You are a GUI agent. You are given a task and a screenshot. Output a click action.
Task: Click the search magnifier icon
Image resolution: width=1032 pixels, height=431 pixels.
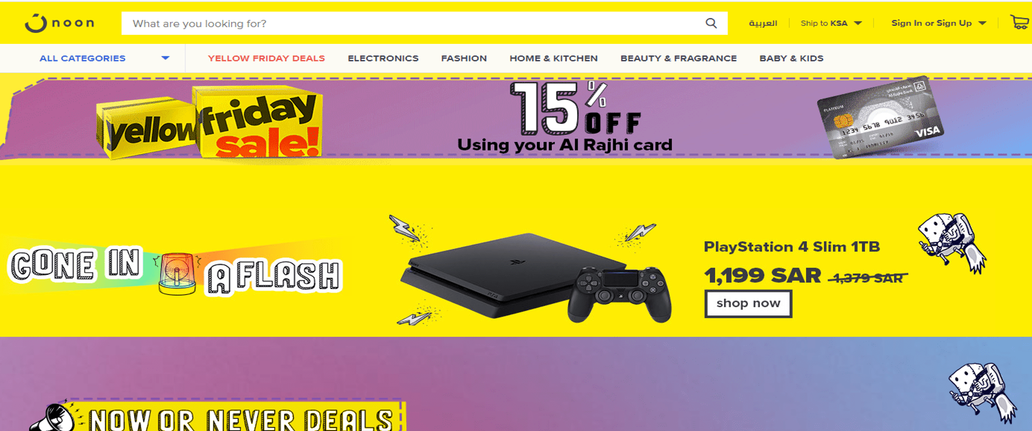coord(711,23)
